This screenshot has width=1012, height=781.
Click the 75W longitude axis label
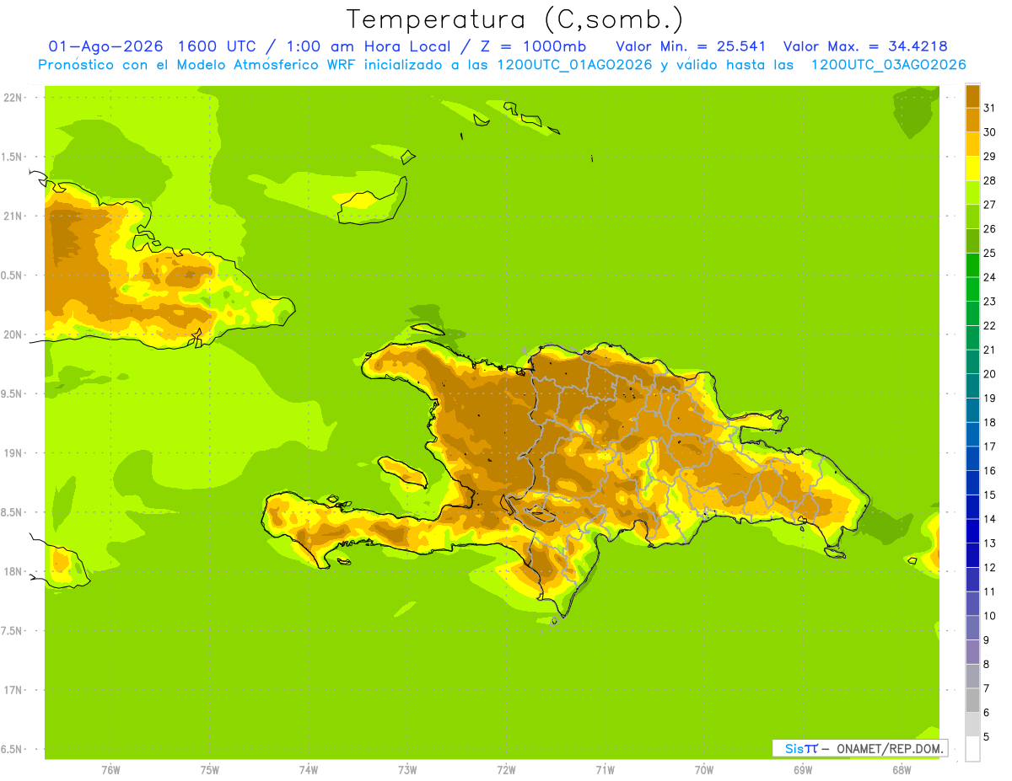pyautogui.click(x=210, y=769)
